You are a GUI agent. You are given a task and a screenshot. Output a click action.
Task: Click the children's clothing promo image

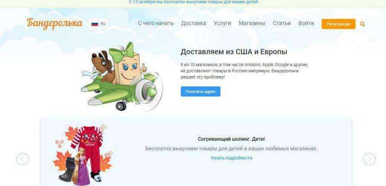click(83, 155)
